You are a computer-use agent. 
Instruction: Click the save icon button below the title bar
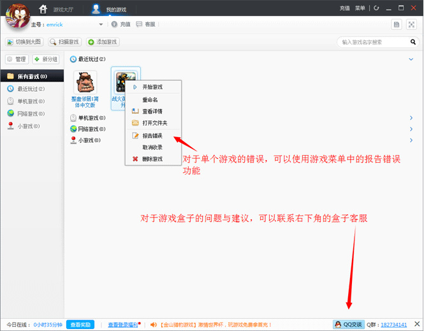point(397,25)
